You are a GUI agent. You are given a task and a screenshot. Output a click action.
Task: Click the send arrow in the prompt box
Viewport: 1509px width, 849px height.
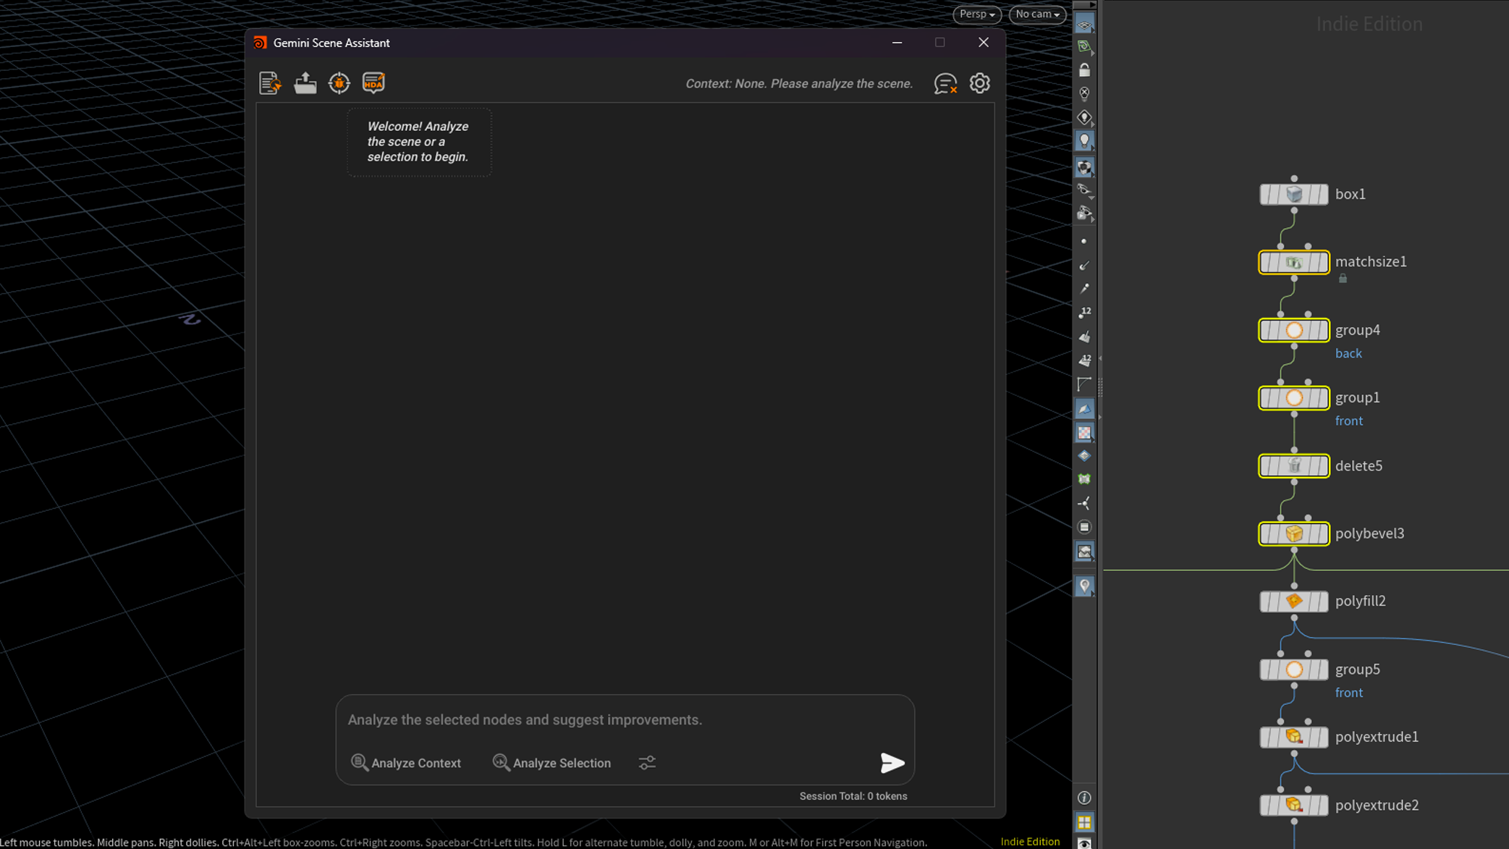point(892,762)
